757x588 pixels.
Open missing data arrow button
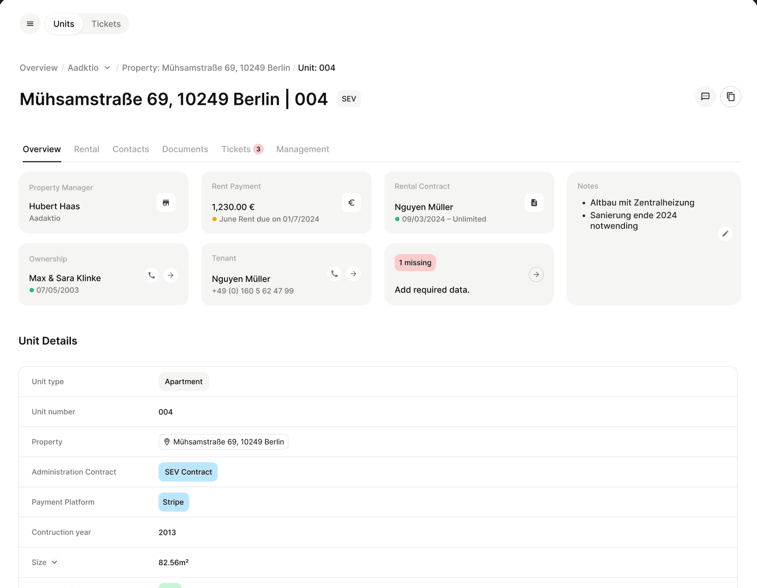pos(536,275)
